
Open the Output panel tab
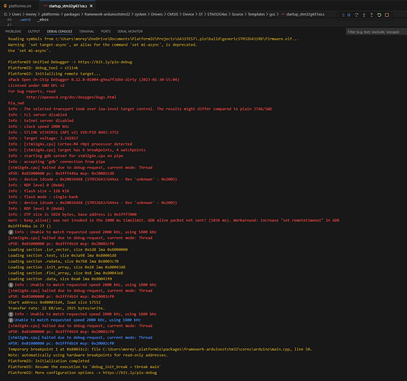[34, 31]
